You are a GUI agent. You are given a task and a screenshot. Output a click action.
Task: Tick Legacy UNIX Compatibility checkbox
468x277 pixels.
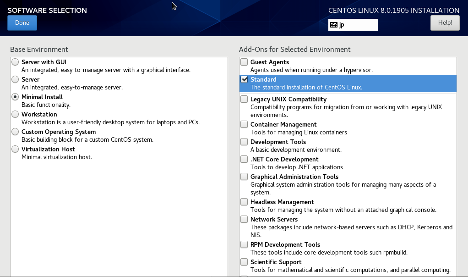244,99
